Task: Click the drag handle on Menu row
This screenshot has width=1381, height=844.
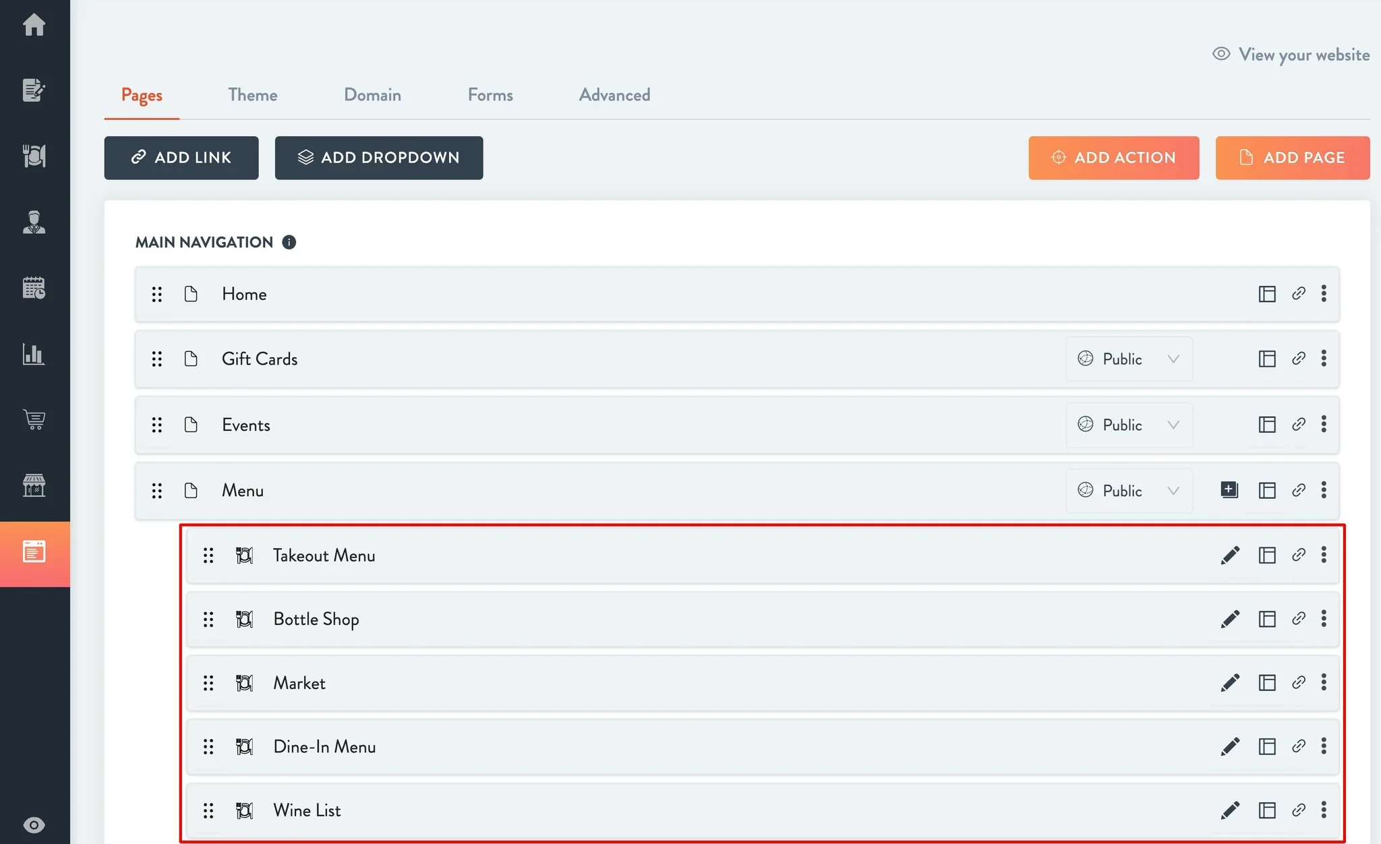Action: pyautogui.click(x=157, y=490)
